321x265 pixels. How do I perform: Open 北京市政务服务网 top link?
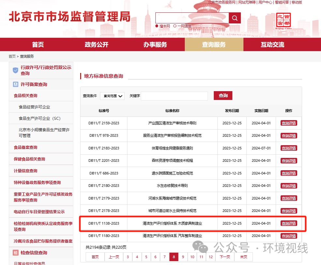click(222, 2)
